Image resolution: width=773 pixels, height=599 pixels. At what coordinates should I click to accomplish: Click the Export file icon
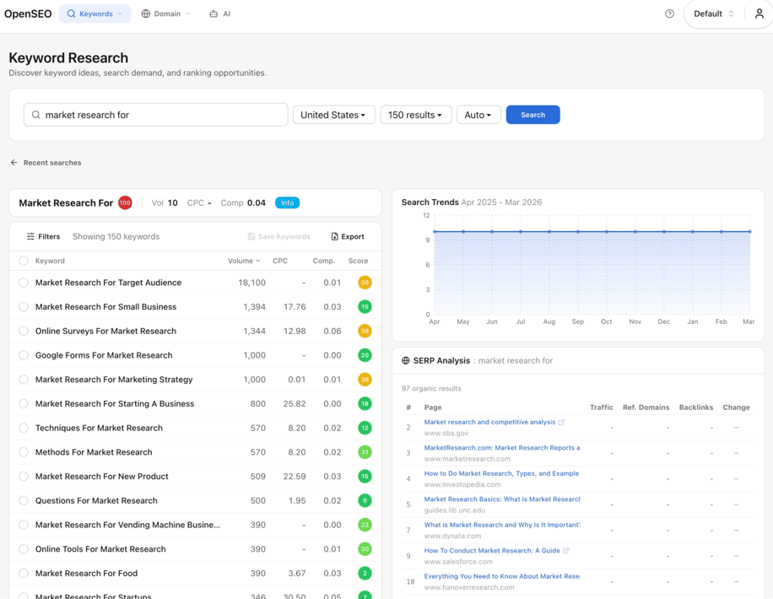335,236
